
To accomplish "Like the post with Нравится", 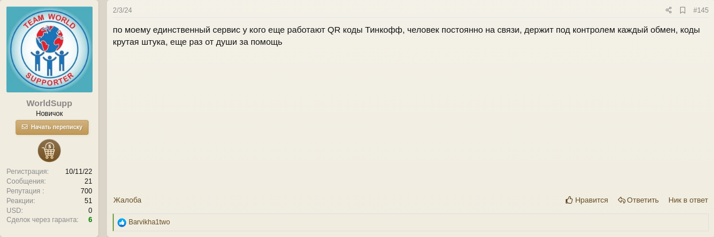I will pyautogui.click(x=587, y=200).
